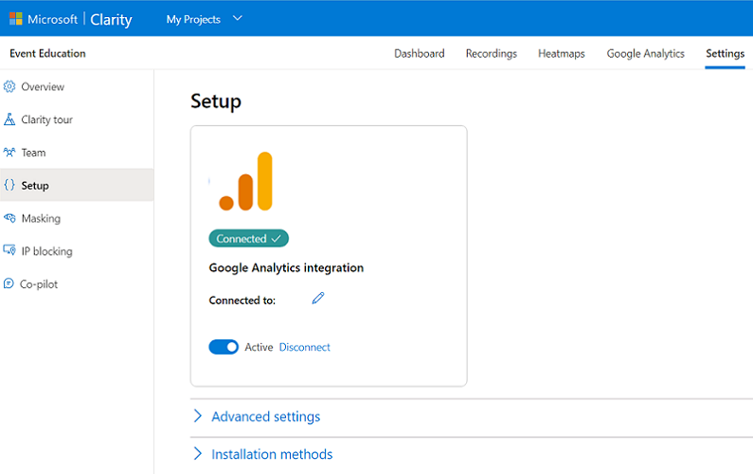Screen dimensions: 753x474
Task: Click the checkmark in the Connected badge
Action: point(277,239)
